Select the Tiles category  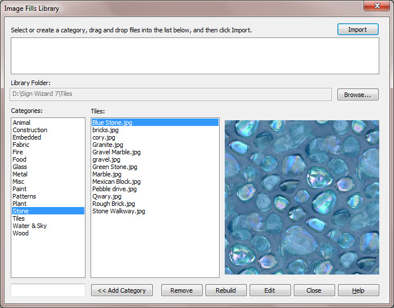click(x=48, y=218)
